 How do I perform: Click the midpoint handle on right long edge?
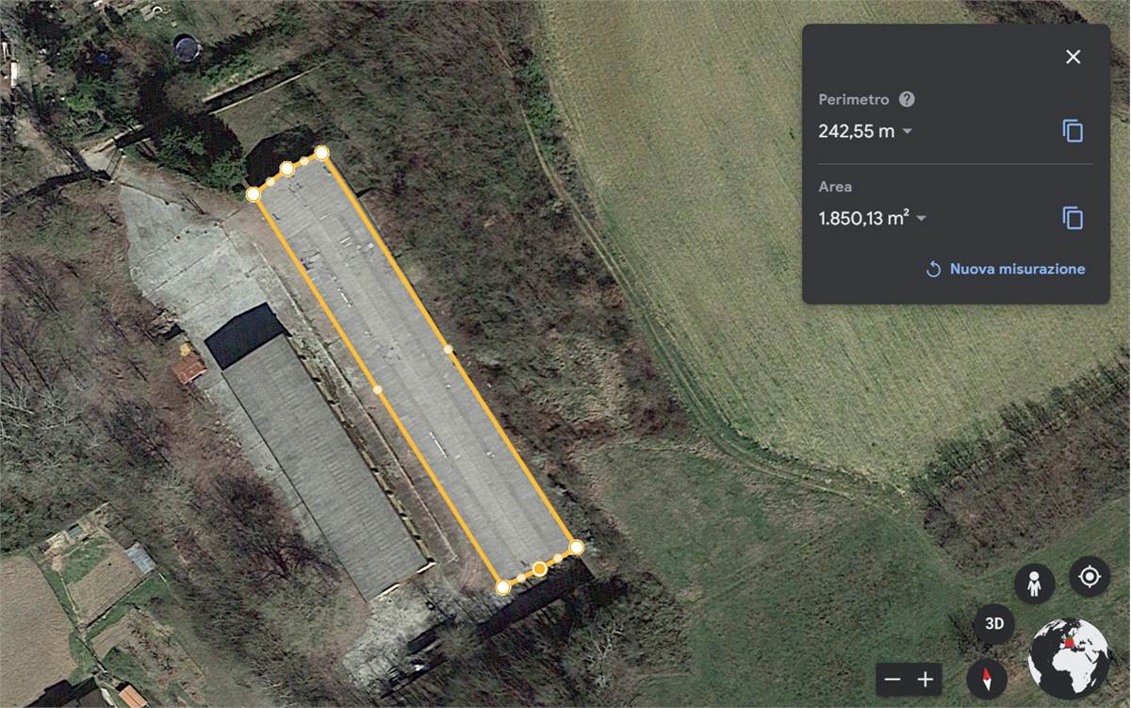(x=448, y=349)
